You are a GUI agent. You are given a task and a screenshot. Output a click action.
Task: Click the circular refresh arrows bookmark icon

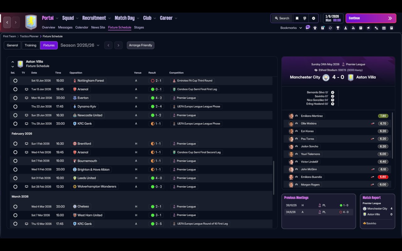click(x=330, y=28)
